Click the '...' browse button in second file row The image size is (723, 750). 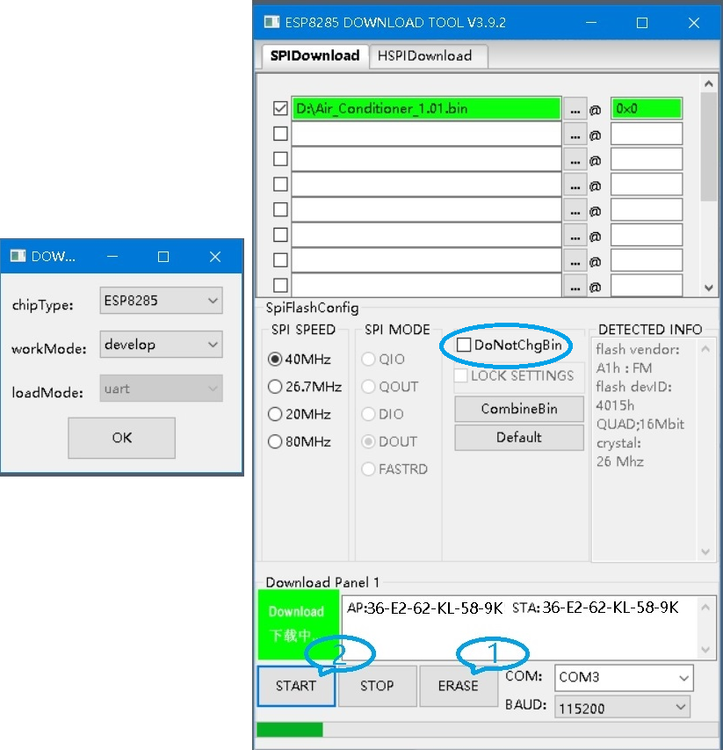575,135
